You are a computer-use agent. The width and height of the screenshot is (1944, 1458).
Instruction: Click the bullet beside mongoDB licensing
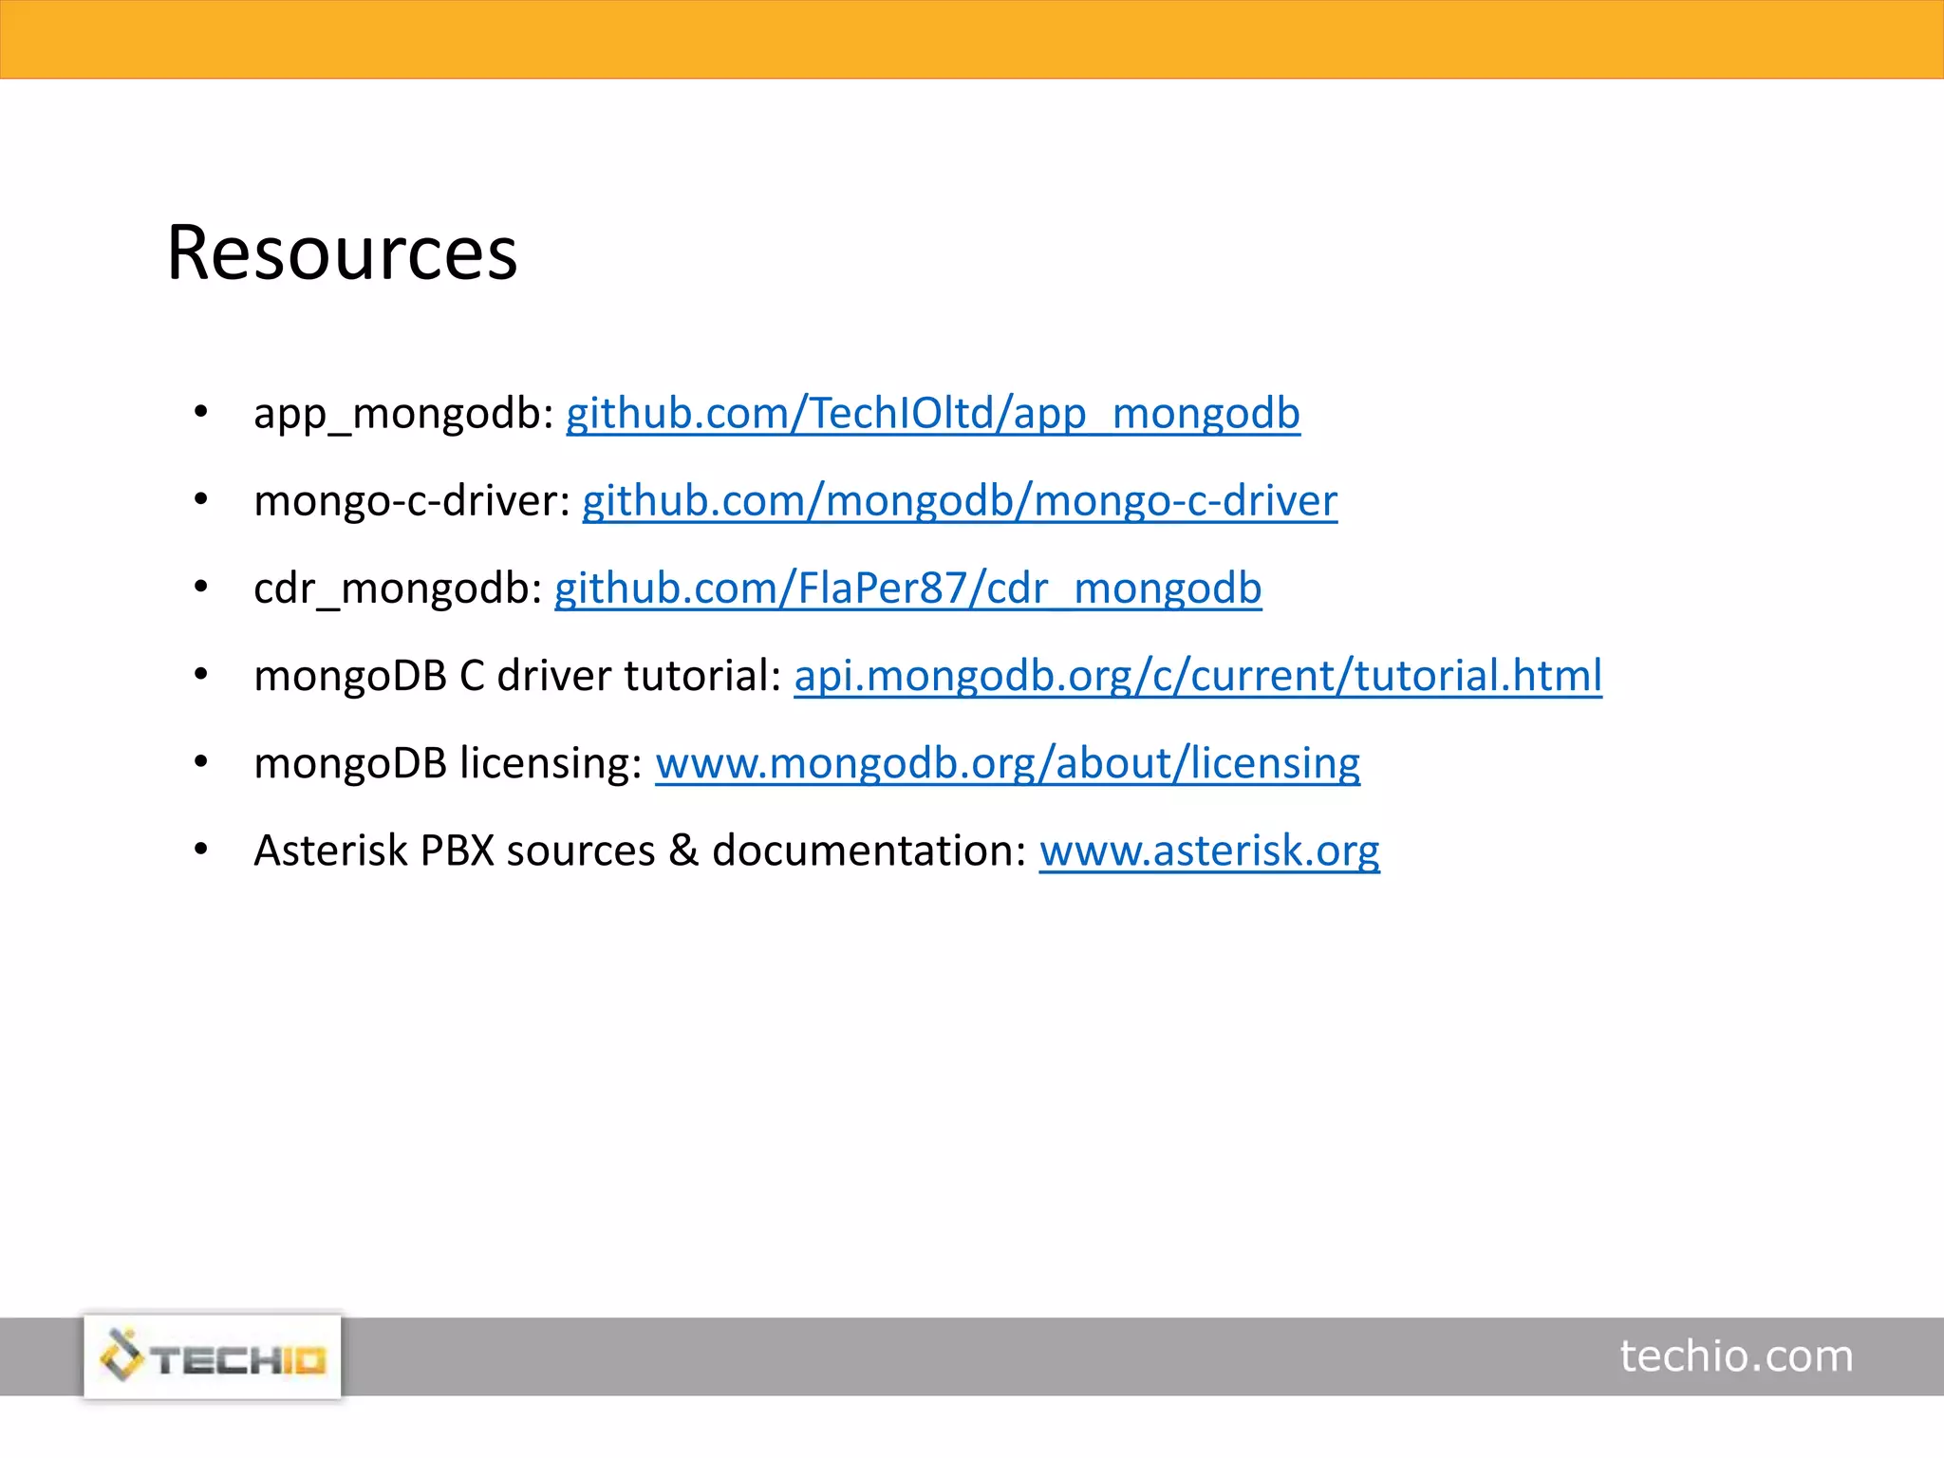tap(200, 762)
